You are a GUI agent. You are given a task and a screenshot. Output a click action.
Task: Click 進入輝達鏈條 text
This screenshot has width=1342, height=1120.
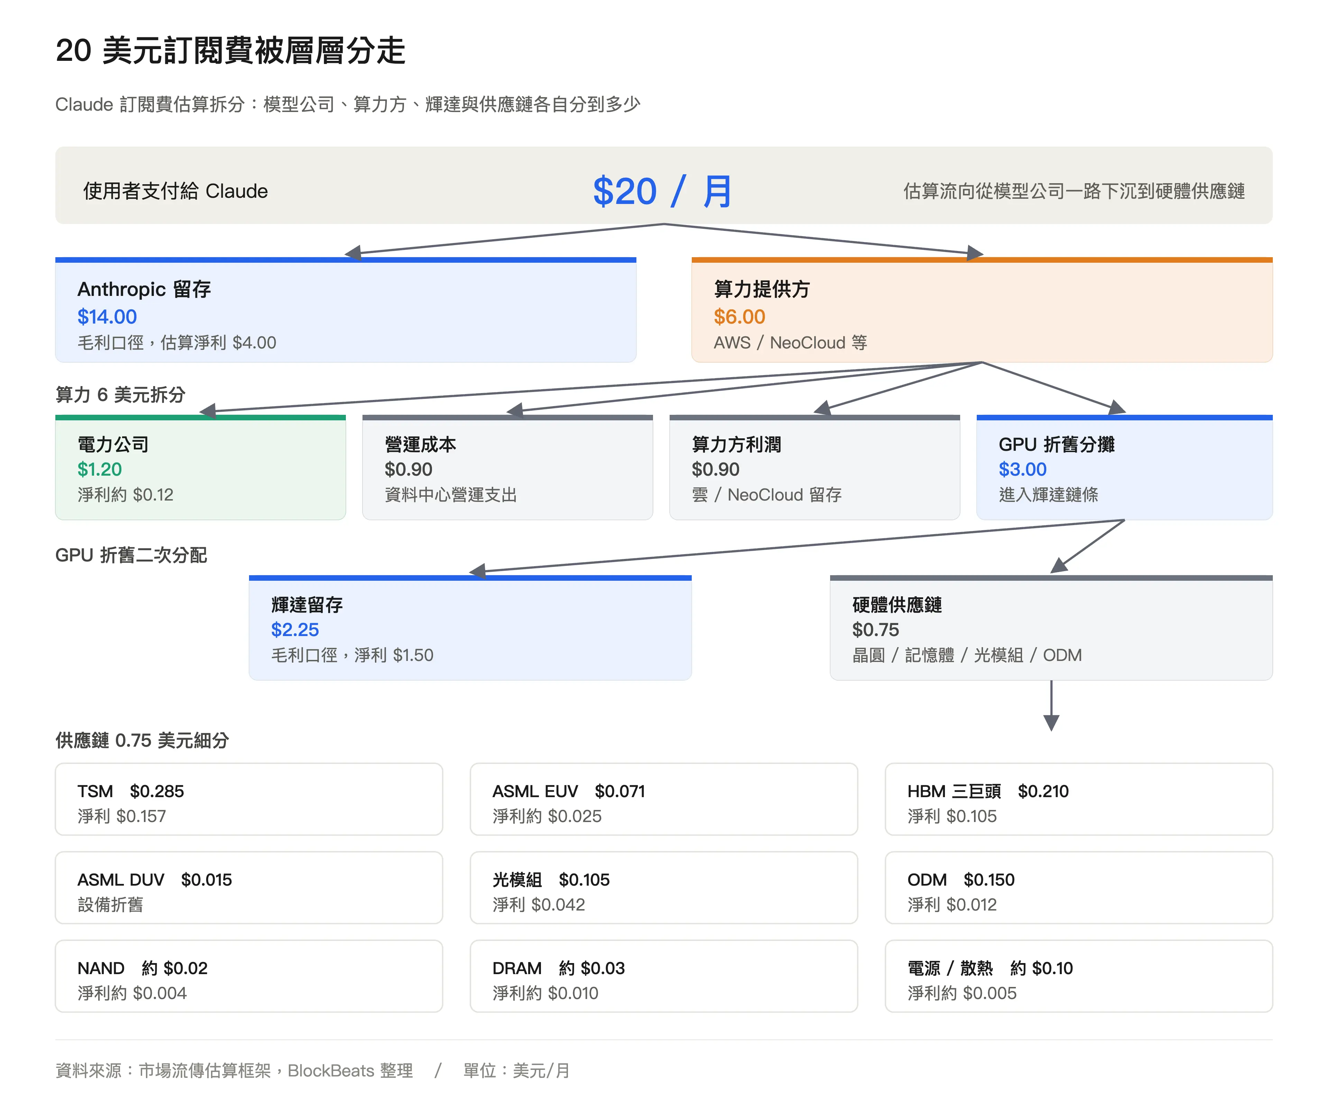[x=1049, y=495]
